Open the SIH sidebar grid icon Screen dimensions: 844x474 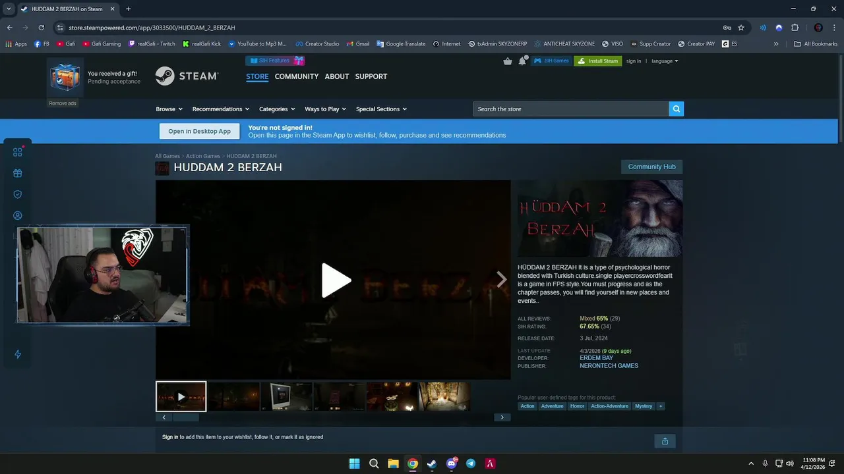click(x=18, y=152)
